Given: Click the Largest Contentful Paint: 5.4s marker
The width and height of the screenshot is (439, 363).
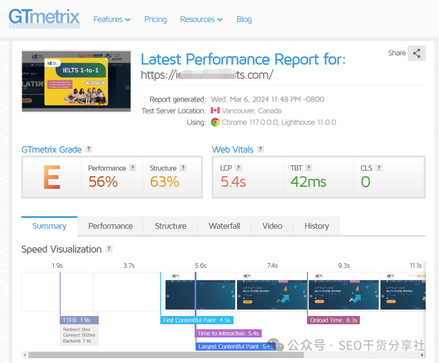Looking at the screenshot, I should point(235,346).
